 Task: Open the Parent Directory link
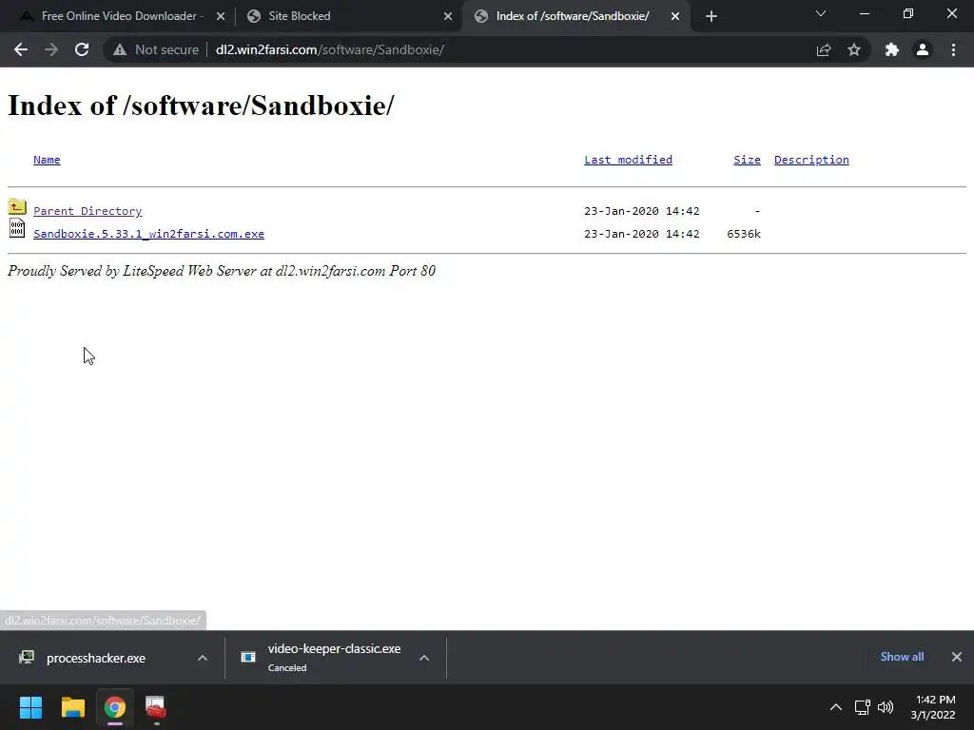[88, 211]
